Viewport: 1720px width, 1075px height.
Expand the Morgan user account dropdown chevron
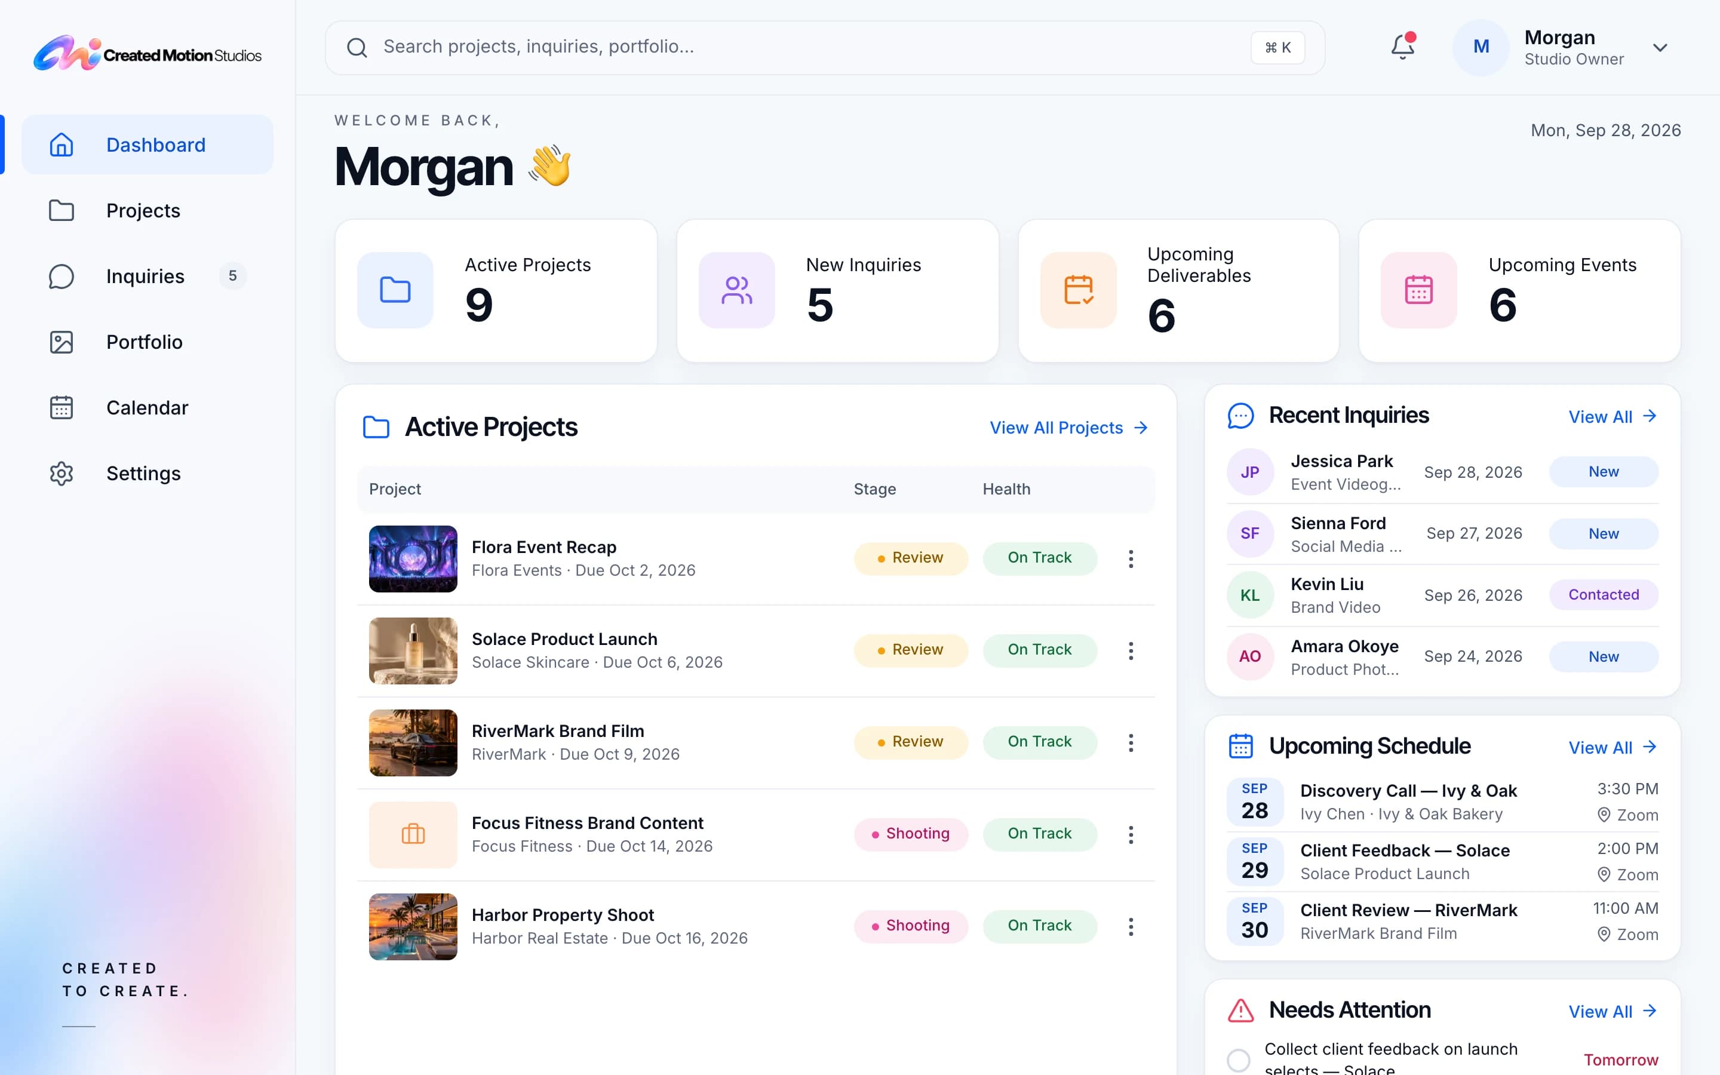(x=1660, y=48)
